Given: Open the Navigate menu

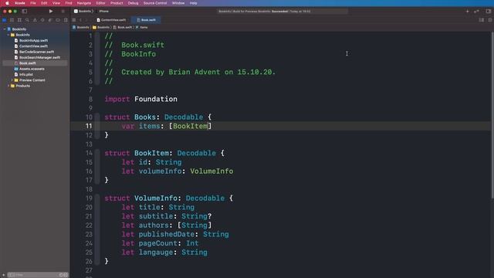Looking at the screenshot, I should [x=84, y=3].
